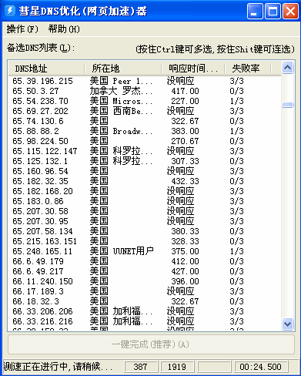Select DNS row 65.215.163.151
The height and width of the screenshot is (376, 301).
point(145,241)
